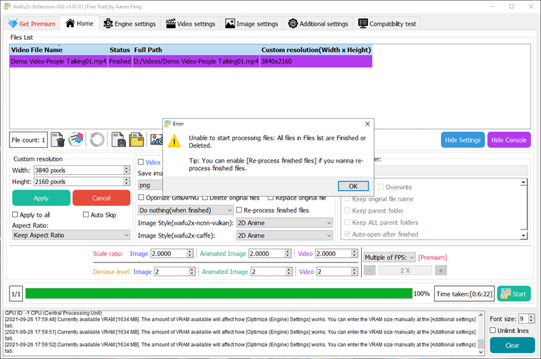Tick the Replace original file checkbox
541x359 pixels.
point(270,198)
